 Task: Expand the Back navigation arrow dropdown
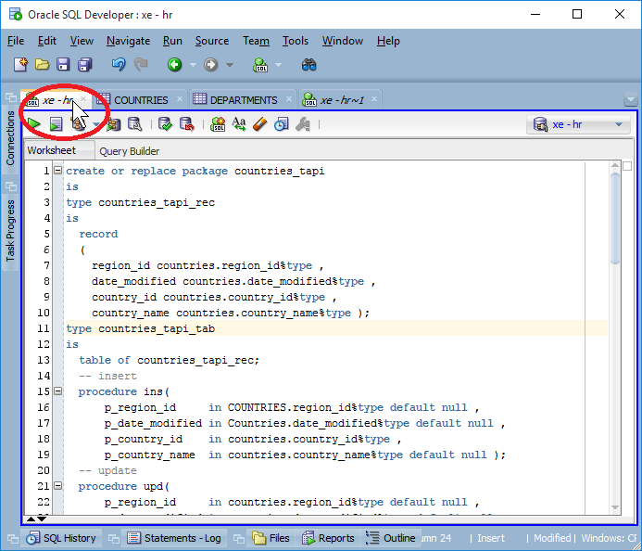[193, 65]
